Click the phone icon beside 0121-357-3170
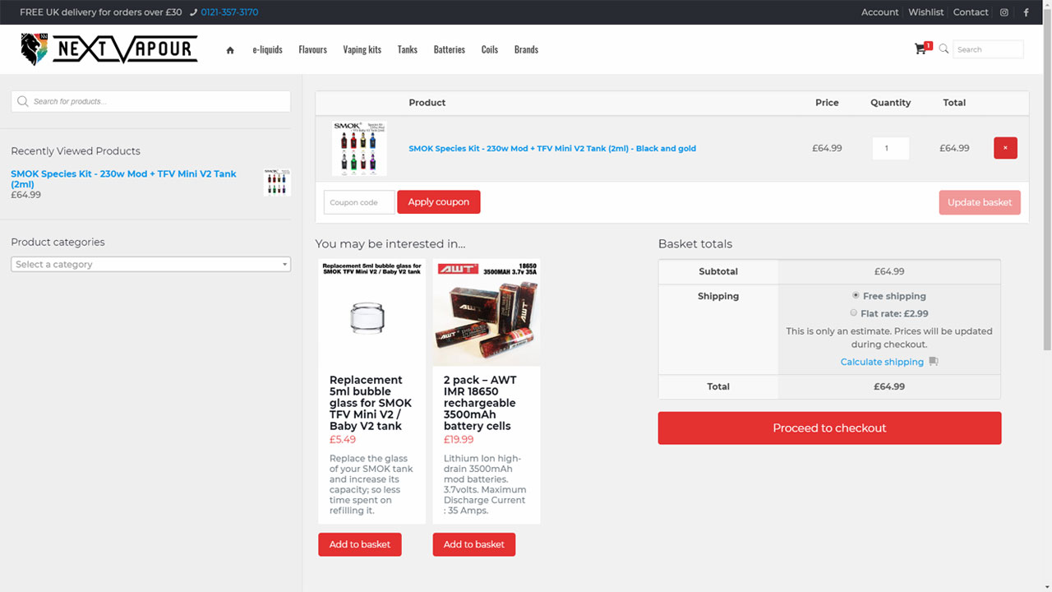This screenshot has height=592, width=1052. 193,12
